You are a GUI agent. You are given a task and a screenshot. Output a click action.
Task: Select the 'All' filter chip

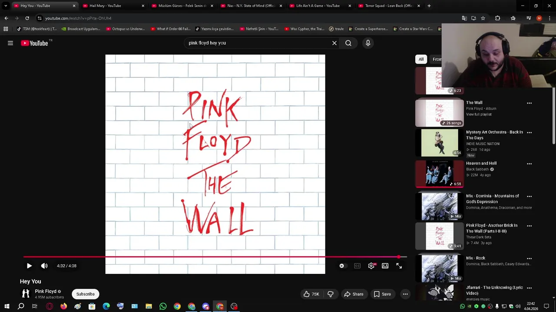tap(421, 59)
